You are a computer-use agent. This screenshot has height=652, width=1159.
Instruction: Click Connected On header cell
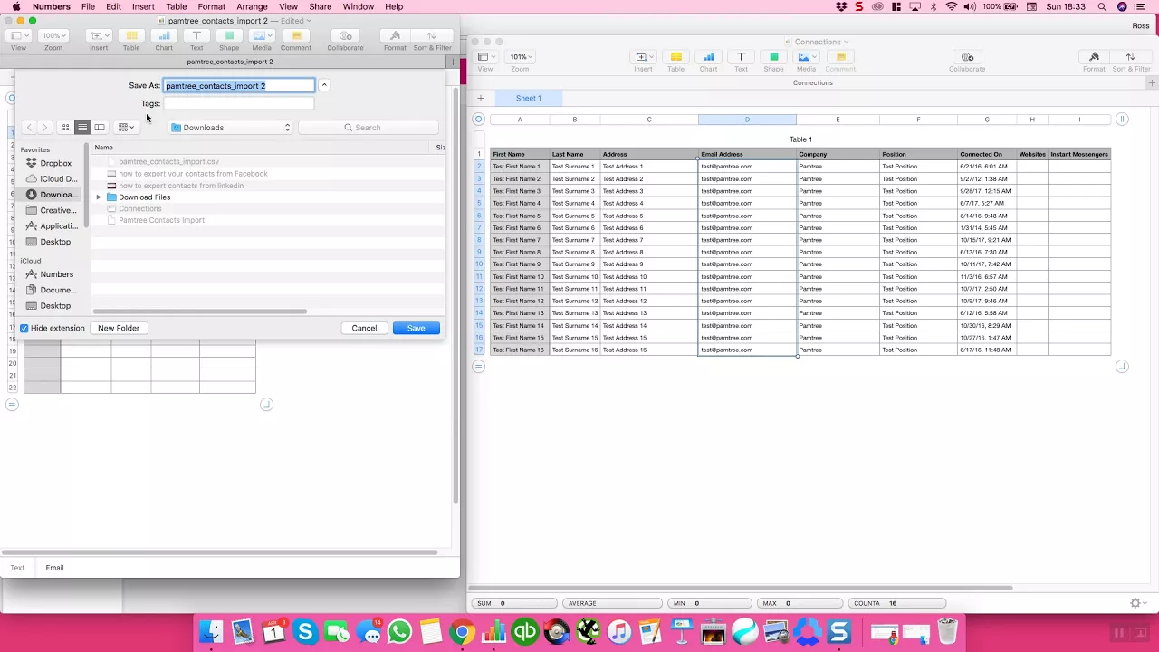[987, 154]
